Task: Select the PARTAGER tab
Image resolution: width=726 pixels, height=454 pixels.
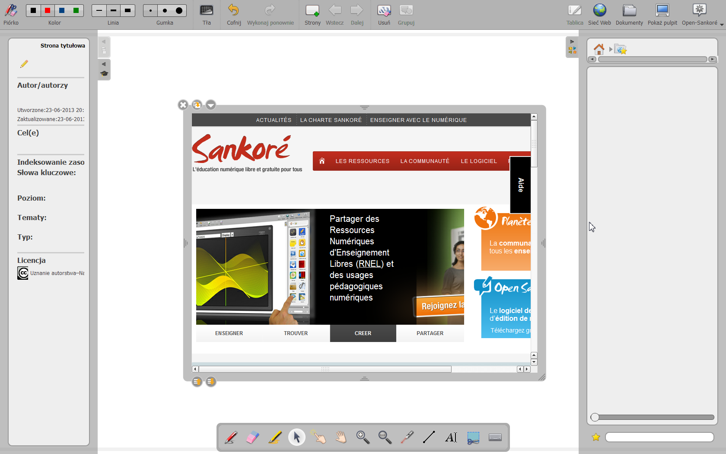Action: [430, 333]
